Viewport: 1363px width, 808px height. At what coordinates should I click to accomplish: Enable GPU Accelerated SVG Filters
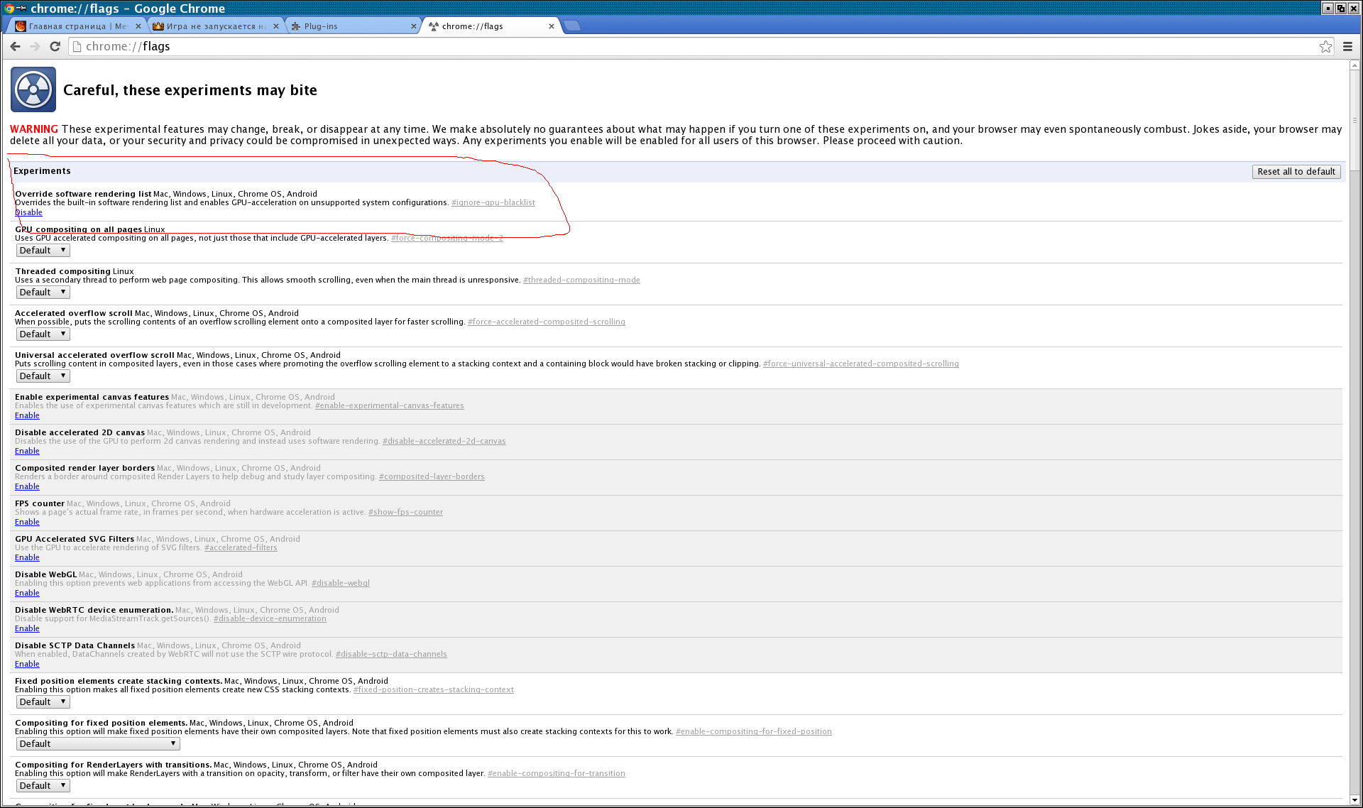27,557
